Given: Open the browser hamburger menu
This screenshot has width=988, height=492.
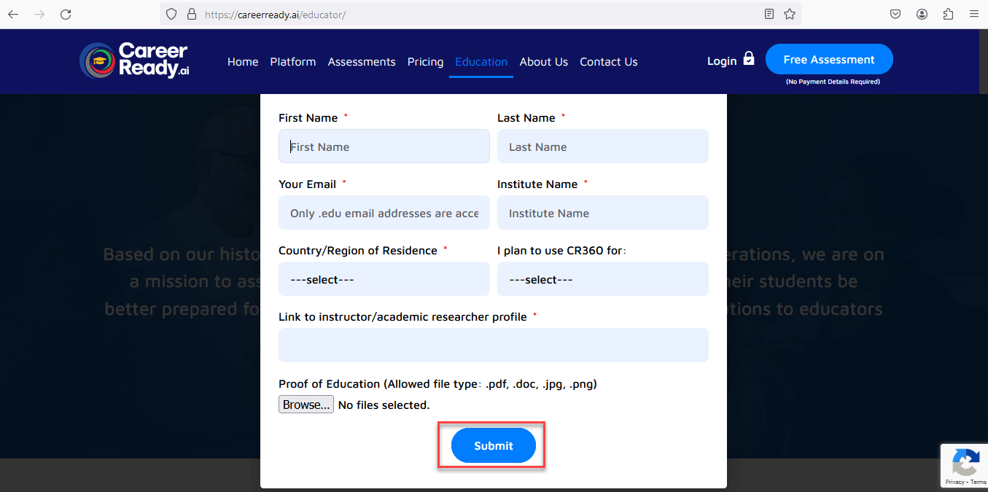Looking at the screenshot, I should pos(973,13).
